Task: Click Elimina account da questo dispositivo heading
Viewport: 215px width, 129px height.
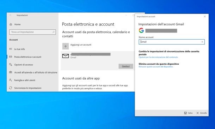Action: coord(159,64)
